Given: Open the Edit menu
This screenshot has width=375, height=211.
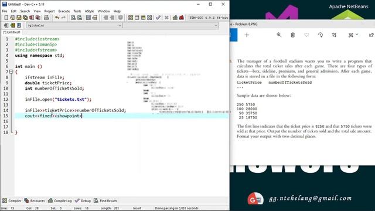Looking at the screenshot, I should [13, 11].
